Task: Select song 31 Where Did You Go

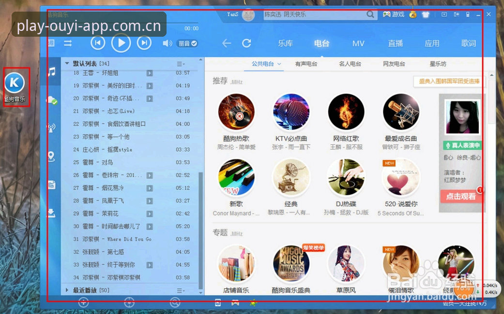Action: (x=132, y=239)
